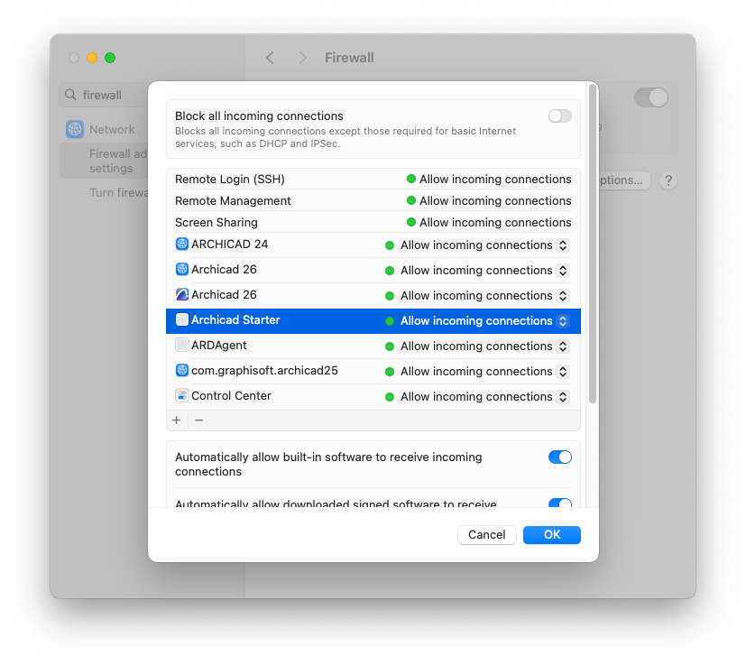This screenshot has height=665, width=746.
Task: Select the ARDAgent row
Action: click(x=373, y=346)
